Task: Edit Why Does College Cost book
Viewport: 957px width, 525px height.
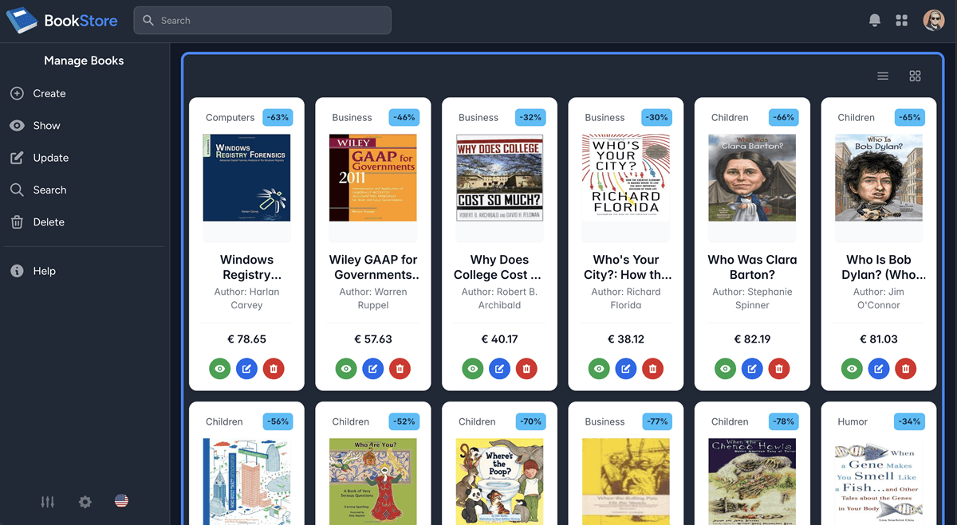Action: (500, 369)
